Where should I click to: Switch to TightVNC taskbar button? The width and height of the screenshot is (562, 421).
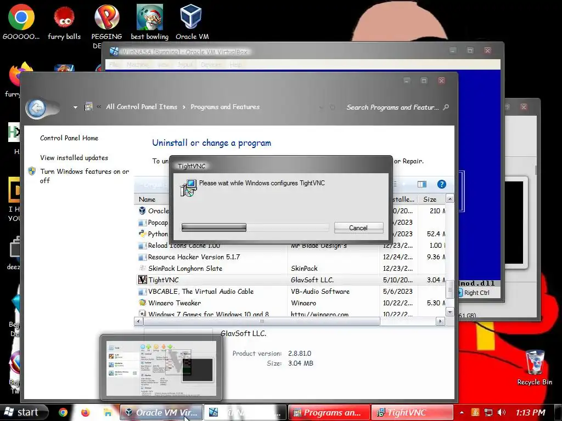click(x=412, y=412)
